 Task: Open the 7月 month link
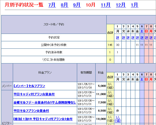tap(52, 5)
